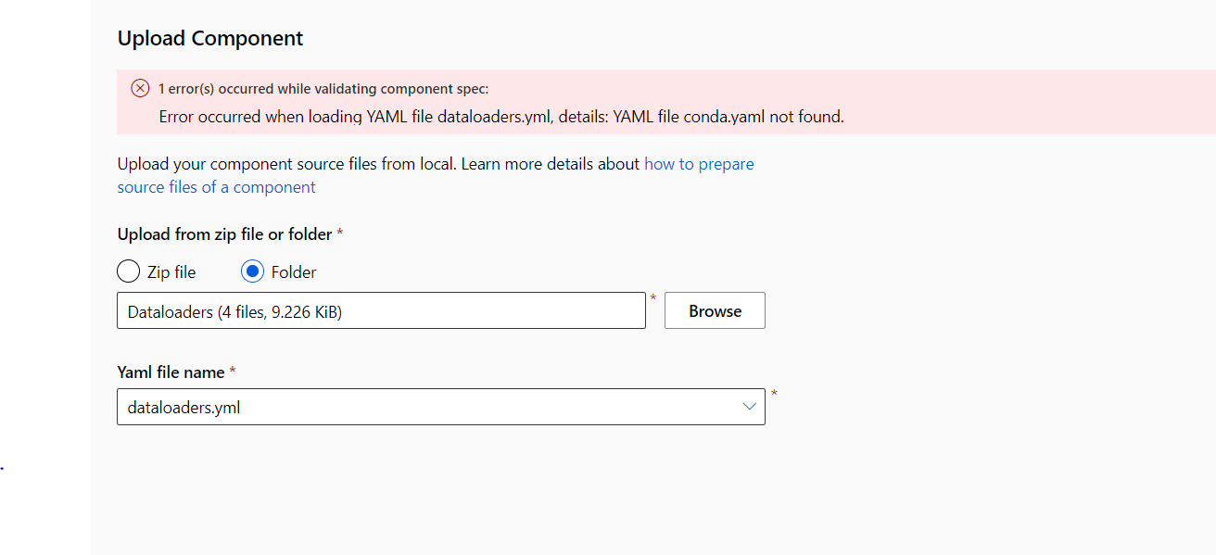The height and width of the screenshot is (555, 1216).
Task: Open the "how to prepare" link
Action: click(699, 164)
